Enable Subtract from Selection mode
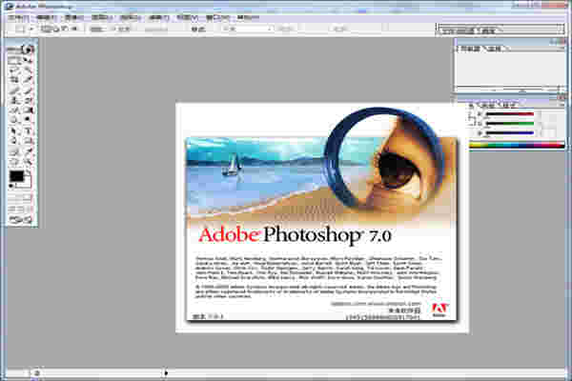 pyautogui.click(x=65, y=29)
